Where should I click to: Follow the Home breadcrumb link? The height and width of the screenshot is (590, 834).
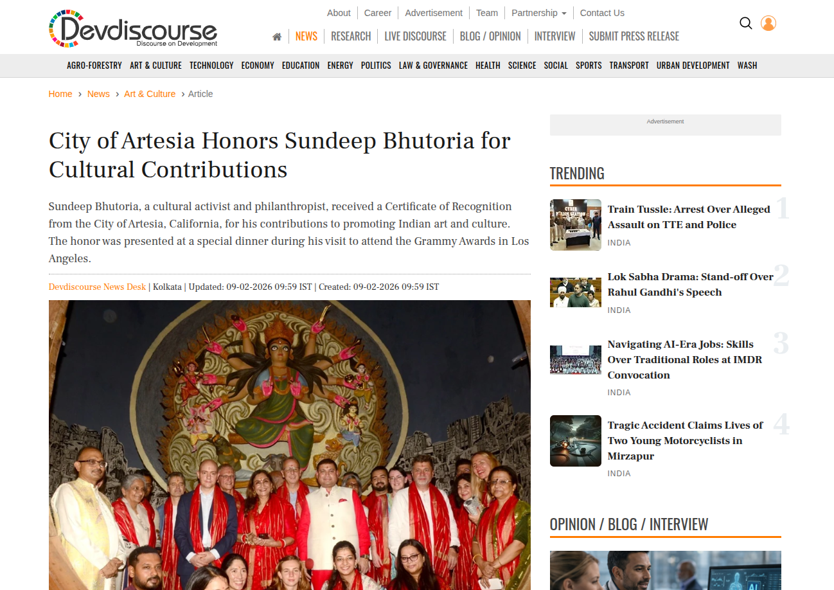60,94
